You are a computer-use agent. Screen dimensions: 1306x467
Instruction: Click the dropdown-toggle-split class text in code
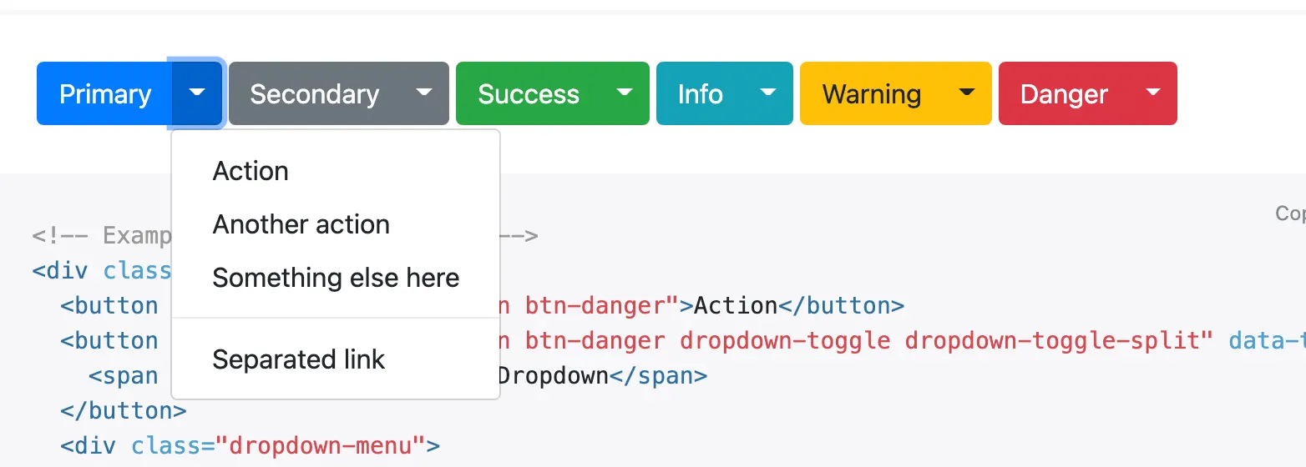pyautogui.click(x=1058, y=340)
